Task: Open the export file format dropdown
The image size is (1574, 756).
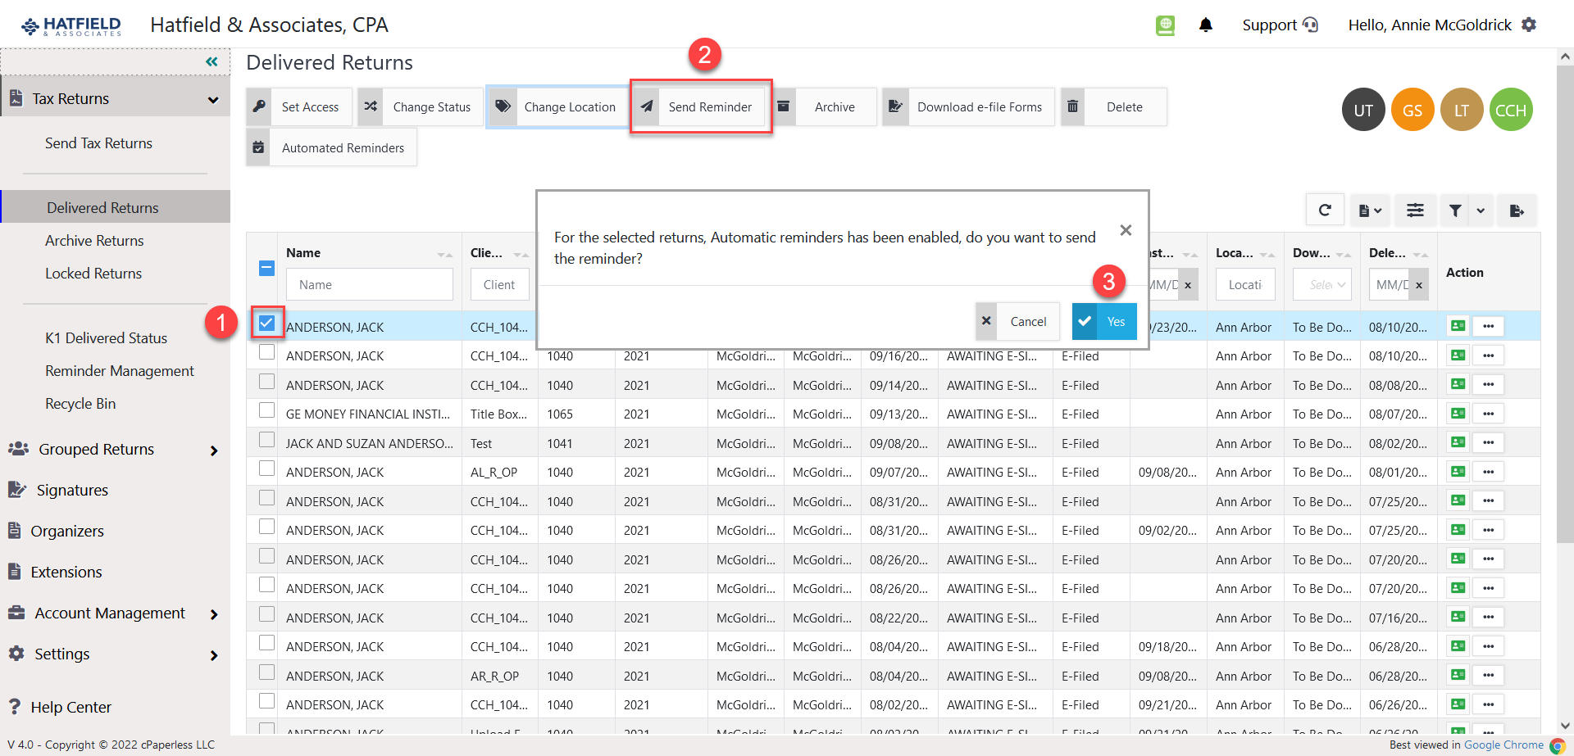Action: click(x=1369, y=210)
